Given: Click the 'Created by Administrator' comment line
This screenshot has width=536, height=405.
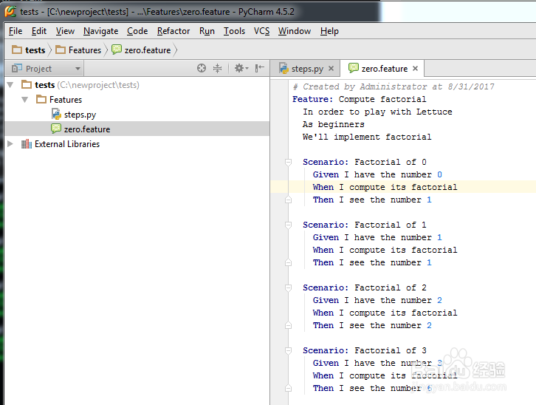Looking at the screenshot, I should [x=393, y=86].
